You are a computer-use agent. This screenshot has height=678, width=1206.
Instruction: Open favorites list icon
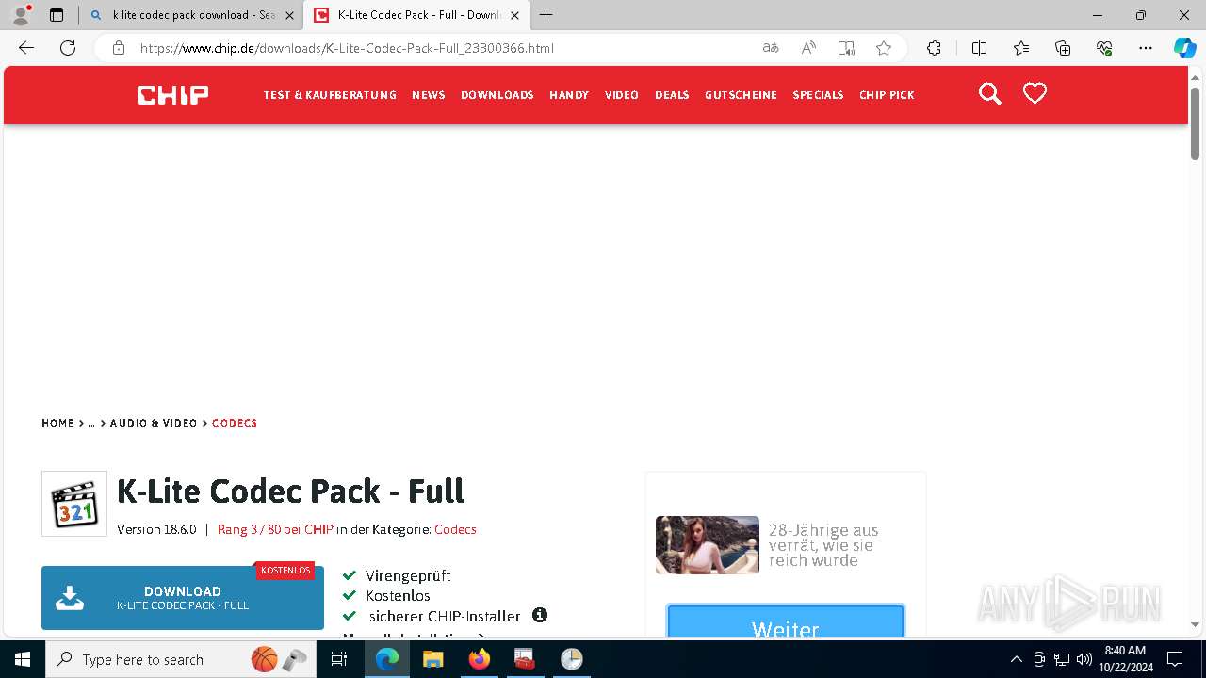click(x=1021, y=48)
